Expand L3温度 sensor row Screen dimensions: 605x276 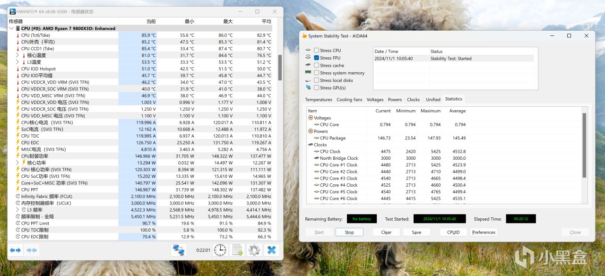coord(18,62)
